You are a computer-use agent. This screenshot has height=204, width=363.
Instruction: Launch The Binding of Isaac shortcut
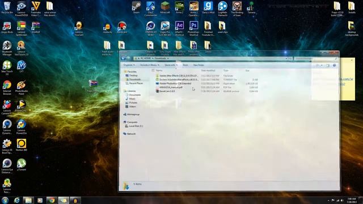click(x=237, y=9)
